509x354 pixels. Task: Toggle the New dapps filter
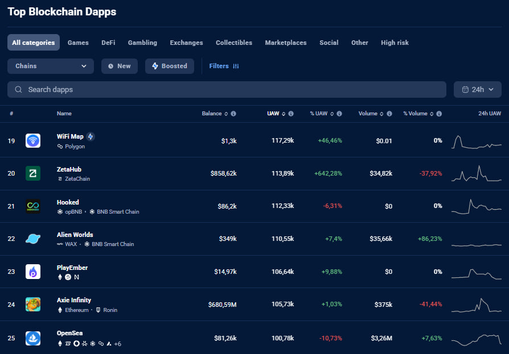pos(120,66)
